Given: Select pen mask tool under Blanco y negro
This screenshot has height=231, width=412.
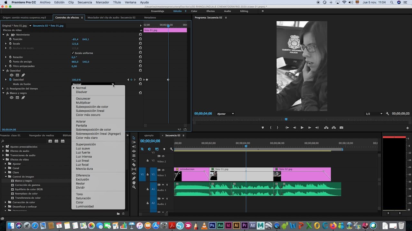Looking at the screenshot, I should coord(23,98).
